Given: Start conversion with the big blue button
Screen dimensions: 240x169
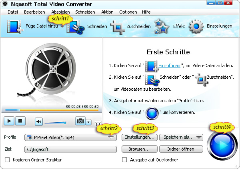Looking at the screenshot, I should [x=222, y=145].
